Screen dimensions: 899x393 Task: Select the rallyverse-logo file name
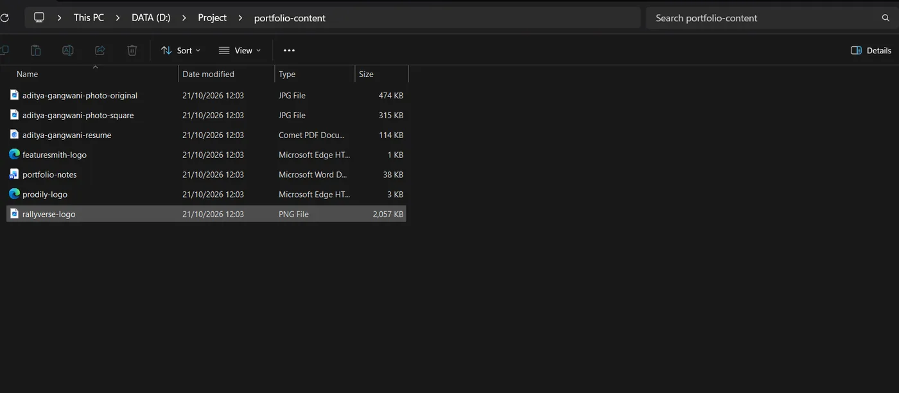49,214
